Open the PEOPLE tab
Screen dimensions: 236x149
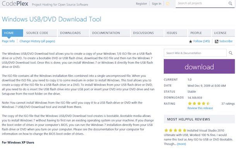coord(199,33)
